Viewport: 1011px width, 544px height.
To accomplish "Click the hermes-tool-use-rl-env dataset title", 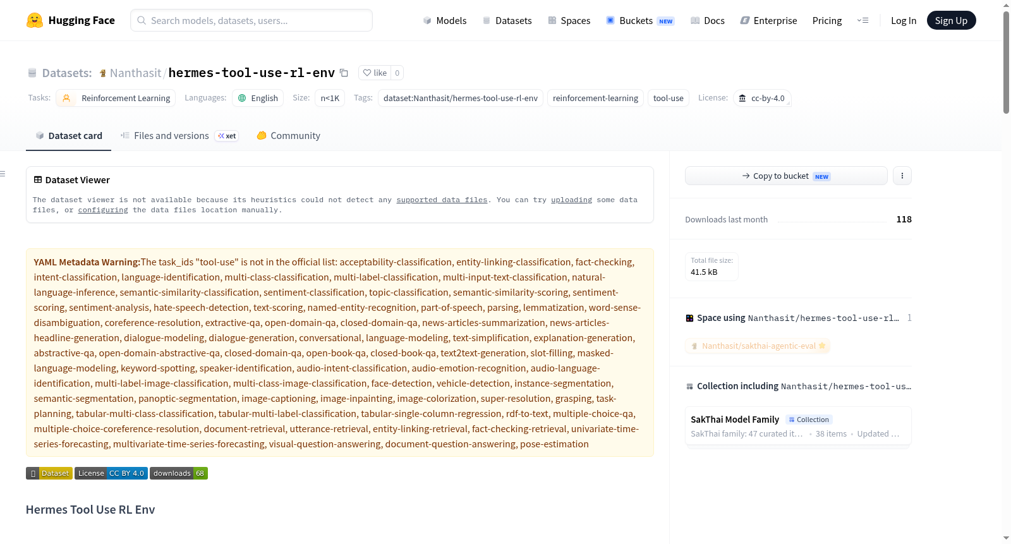I will (x=251, y=73).
